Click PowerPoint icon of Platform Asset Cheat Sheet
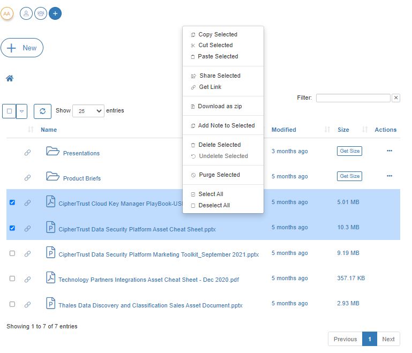Image resolution: width=412 pixels, height=353 pixels. 51,227
